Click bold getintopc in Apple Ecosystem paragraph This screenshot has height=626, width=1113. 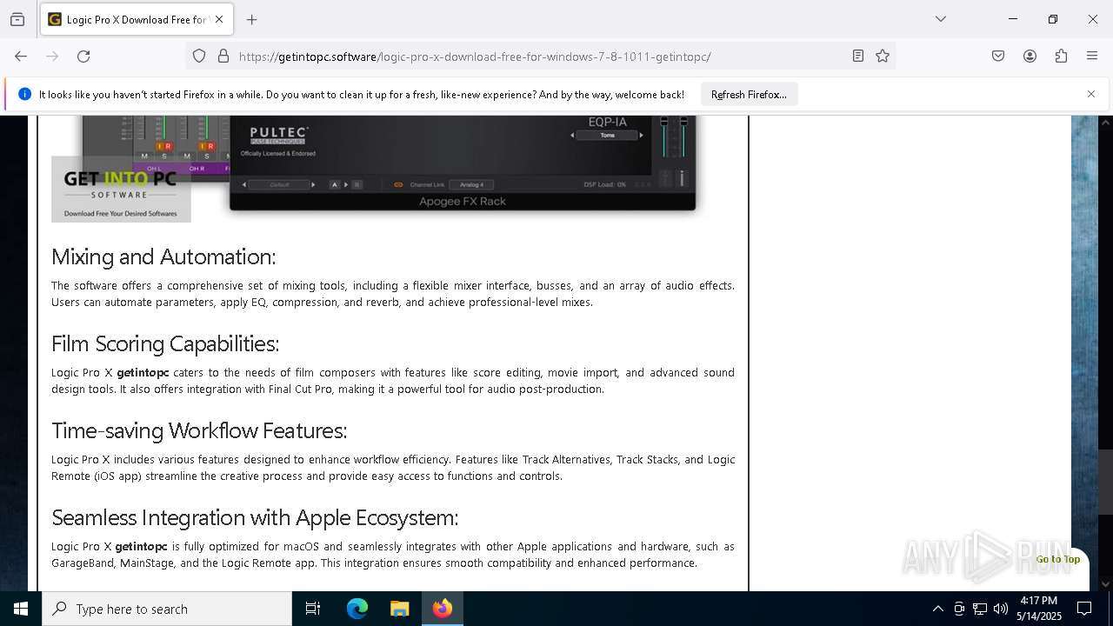tap(141, 547)
